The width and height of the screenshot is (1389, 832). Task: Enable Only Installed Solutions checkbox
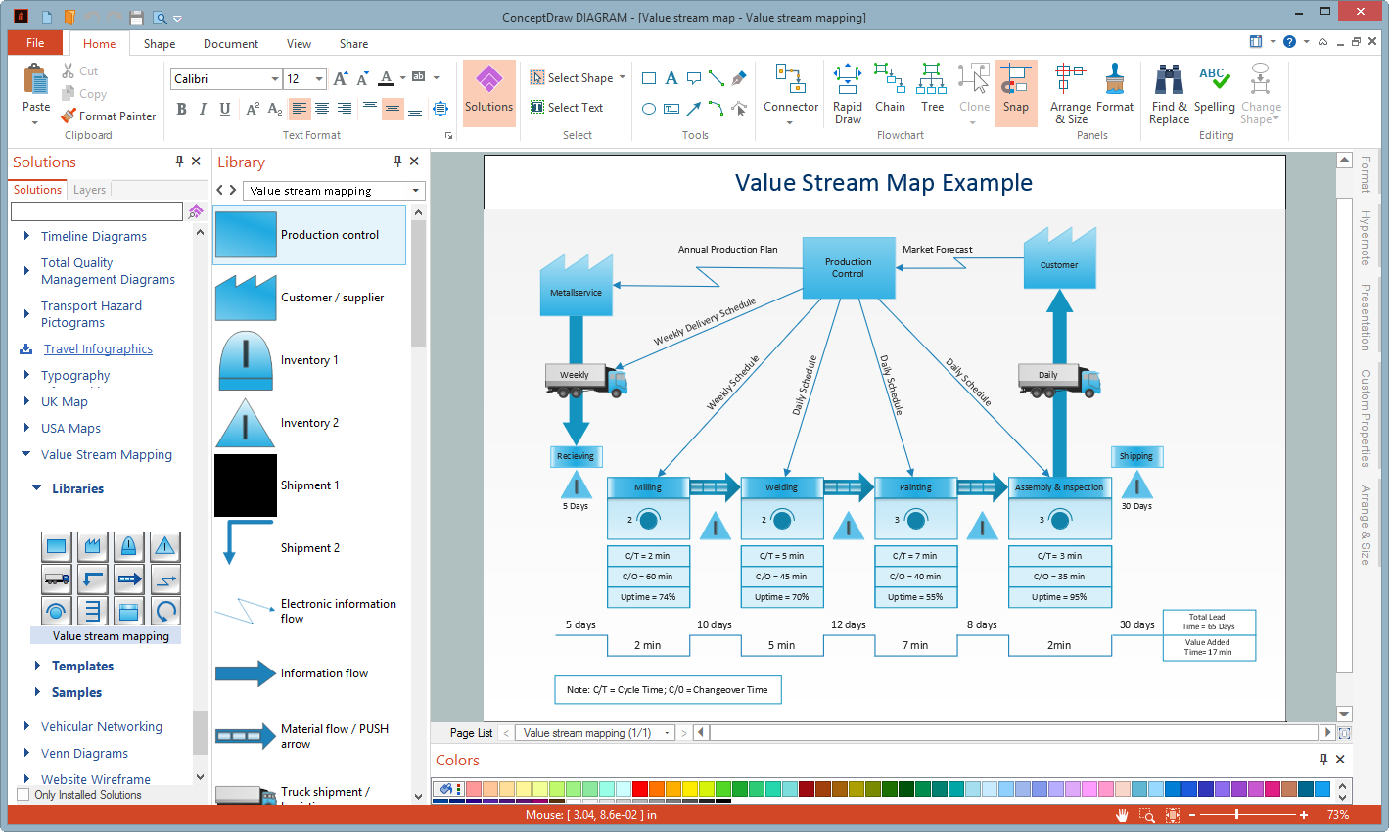pos(23,795)
